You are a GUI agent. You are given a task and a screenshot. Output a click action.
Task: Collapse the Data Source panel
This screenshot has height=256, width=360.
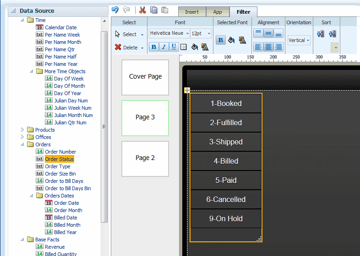[14, 11]
